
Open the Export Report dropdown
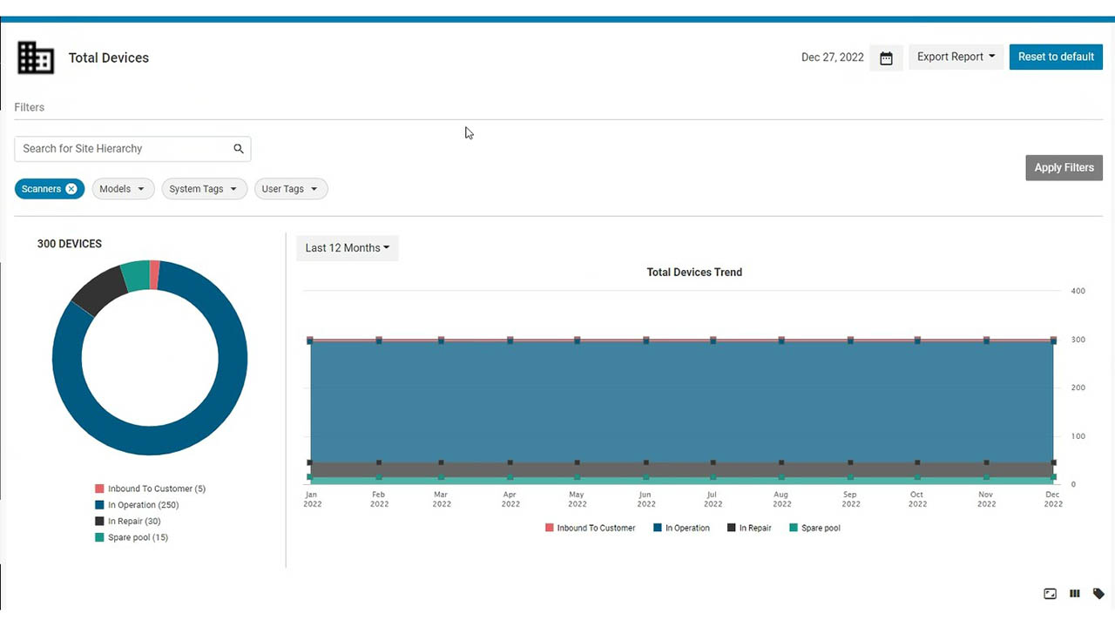[x=956, y=57]
